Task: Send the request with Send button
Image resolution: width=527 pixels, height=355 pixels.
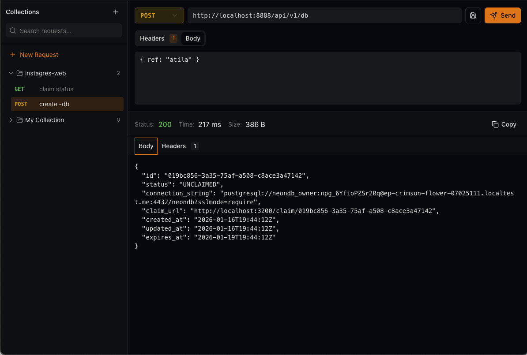Action: pyautogui.click(x=502, y=15)
